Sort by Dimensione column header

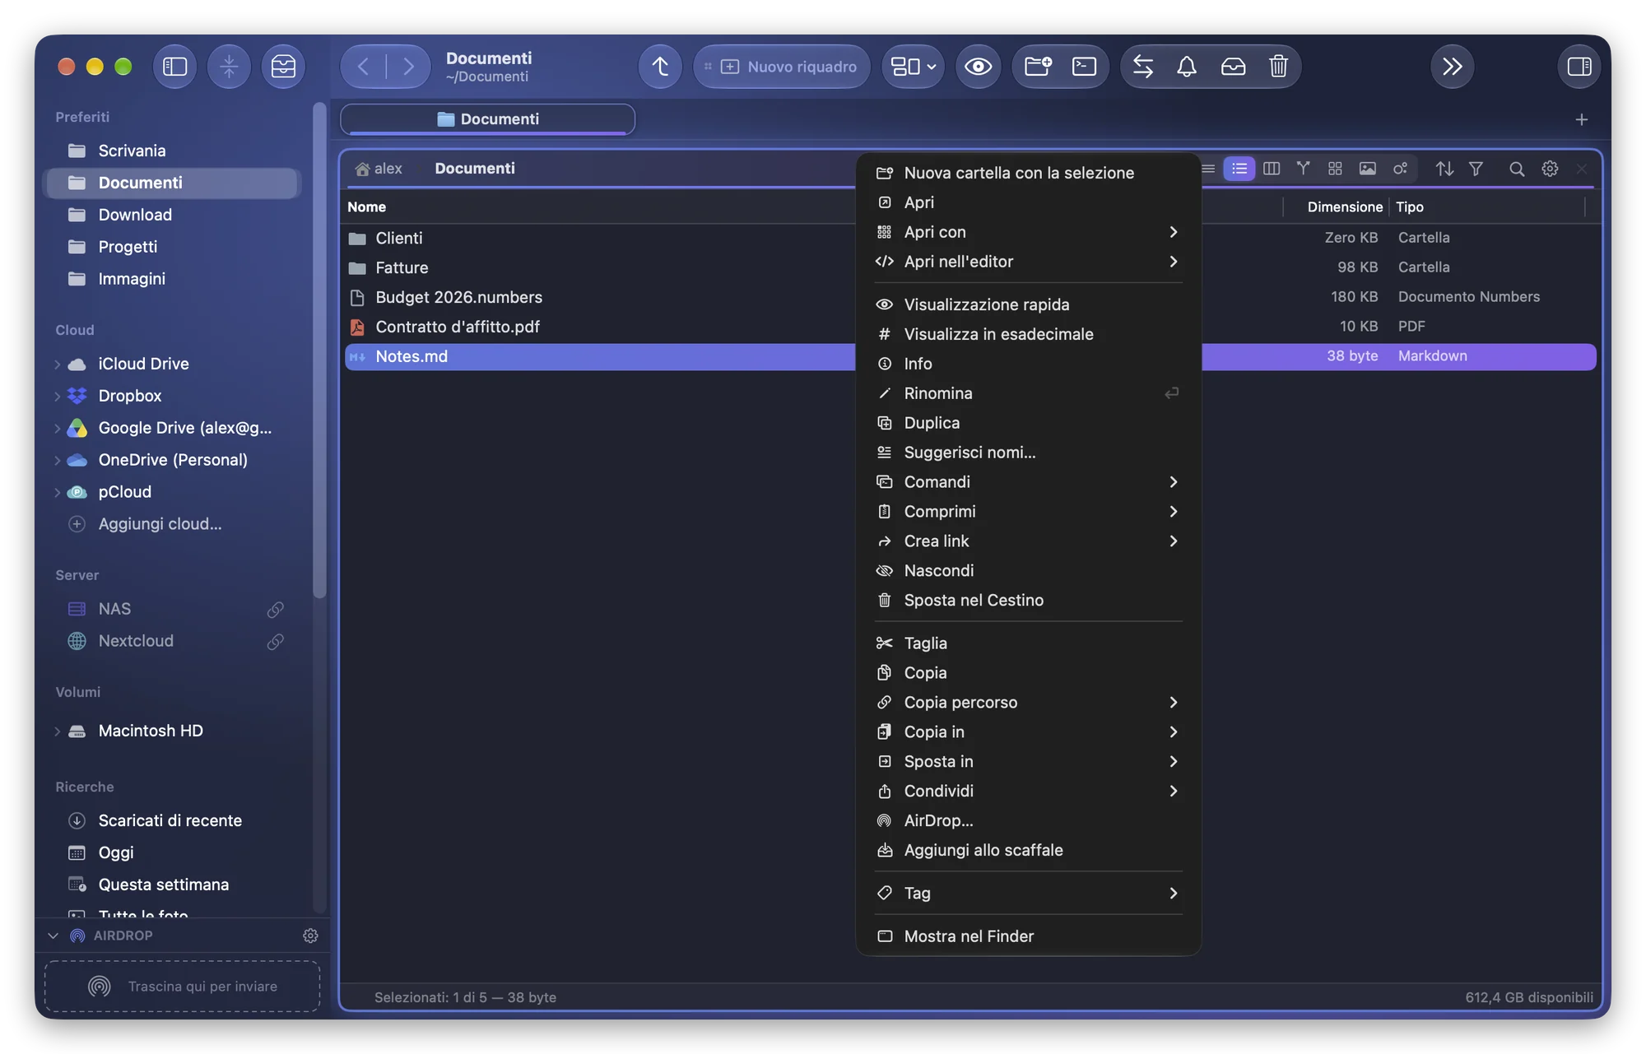click(1344, 207)
